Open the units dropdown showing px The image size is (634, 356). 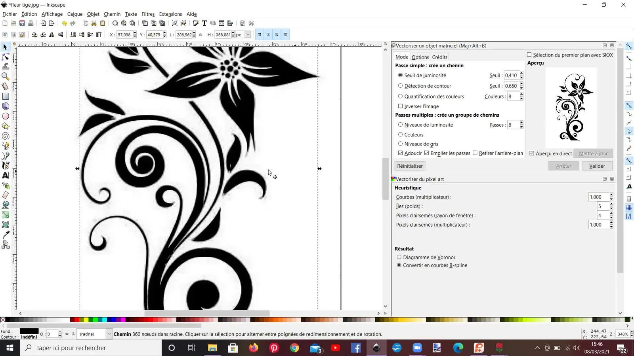(243, 34)
